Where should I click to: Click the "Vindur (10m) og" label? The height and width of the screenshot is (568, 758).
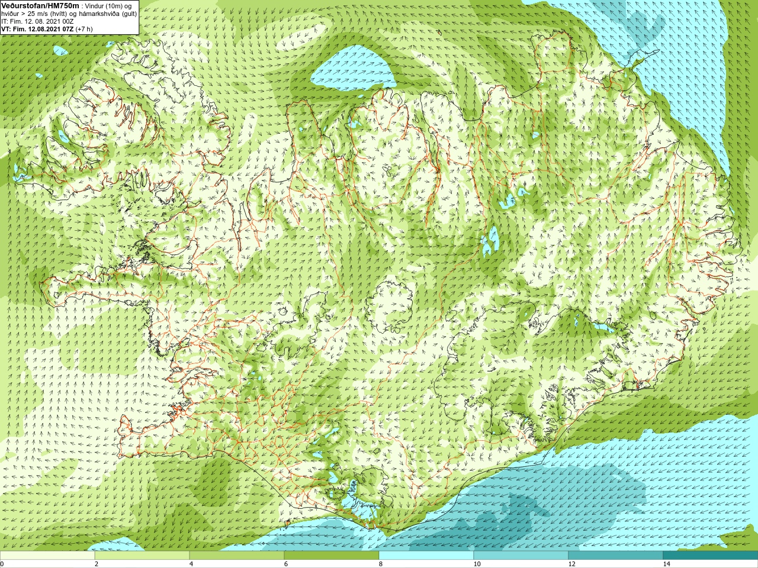(x=108, y=6)
